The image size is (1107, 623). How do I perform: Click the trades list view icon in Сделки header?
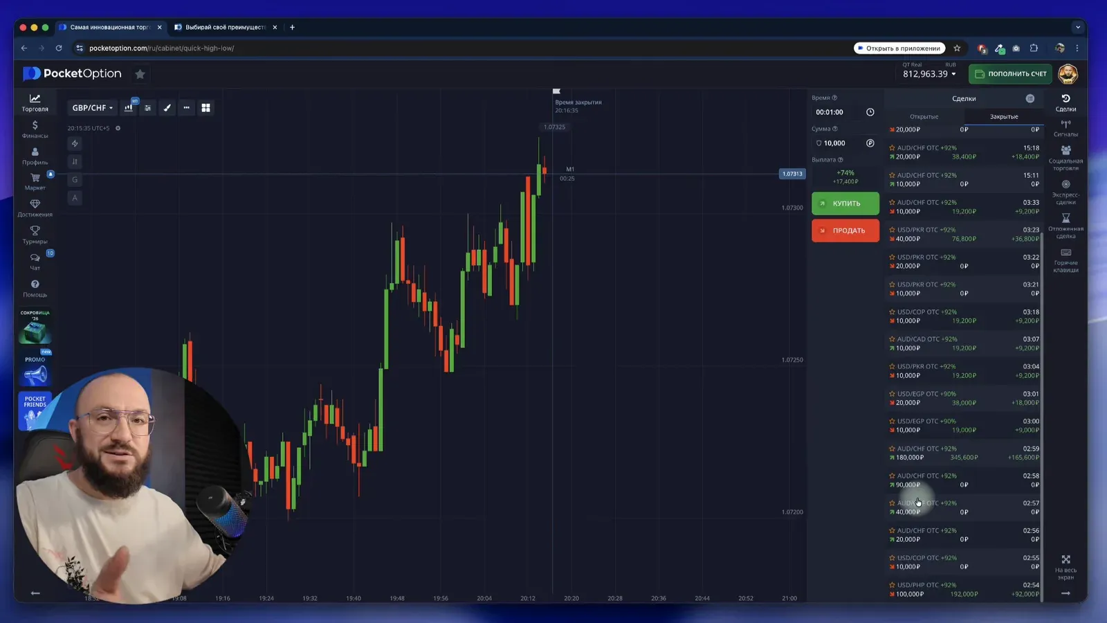point(1030,98)
